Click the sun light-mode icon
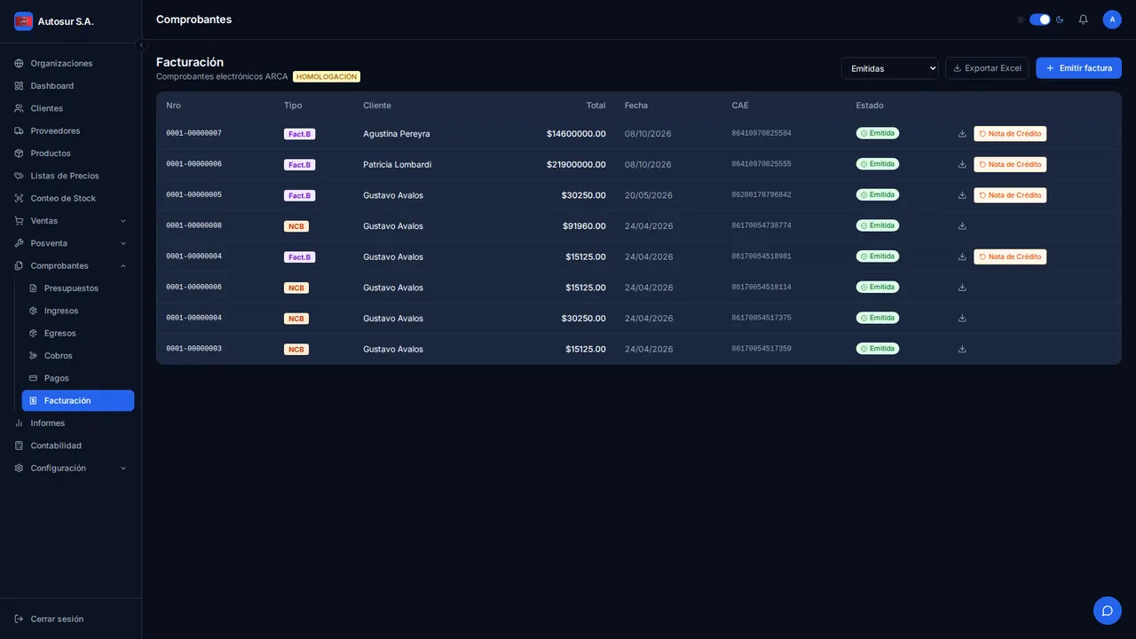 1021,20
